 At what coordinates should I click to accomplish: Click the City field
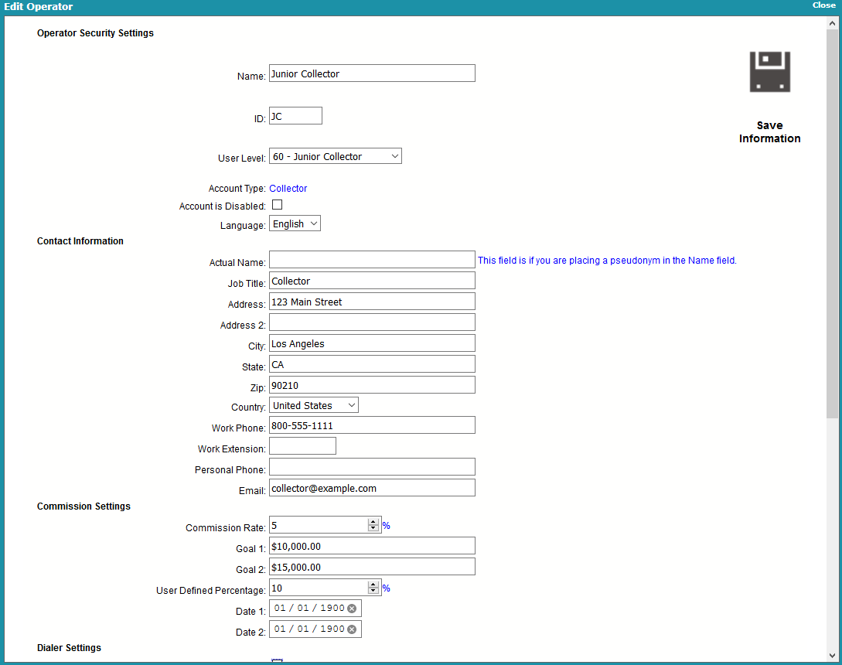pyautogui.click(x=372, y=343)
